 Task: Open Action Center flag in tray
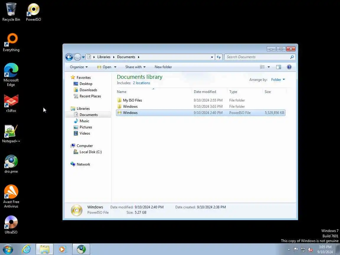pos(296,249)
